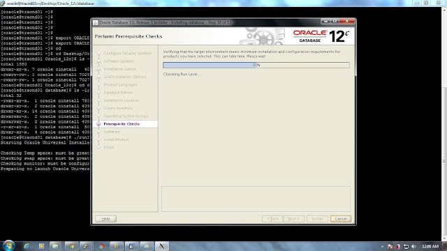The image size is (447, 251).
Task: Click 'Checking swap space' terminal line
Action: pyautogui.click(x=45, y=158)
